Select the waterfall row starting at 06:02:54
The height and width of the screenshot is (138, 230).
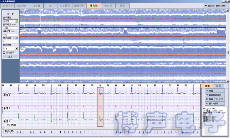[123, 18]
